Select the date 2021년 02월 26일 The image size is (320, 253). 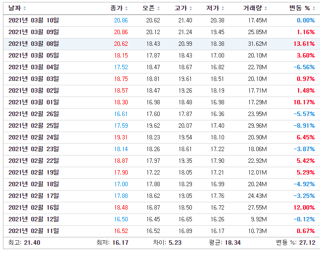tap(34, 114)
